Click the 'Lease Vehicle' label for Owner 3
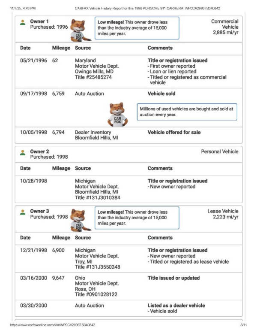The height and width of the screenshot is (333, 257). (x=223, y=211)
